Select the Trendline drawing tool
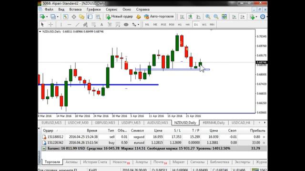 coord(77,25)
